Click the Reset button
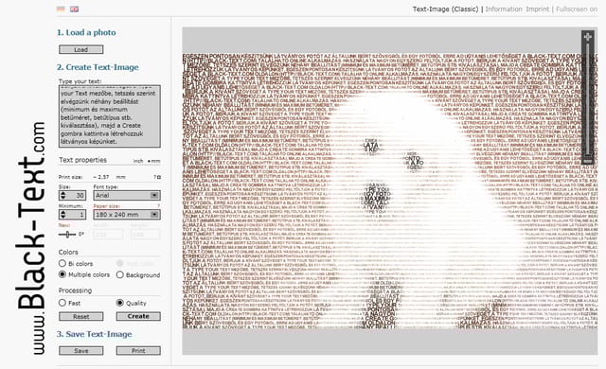The width and height of the screenshot is (606, 369). pos(81,317)
